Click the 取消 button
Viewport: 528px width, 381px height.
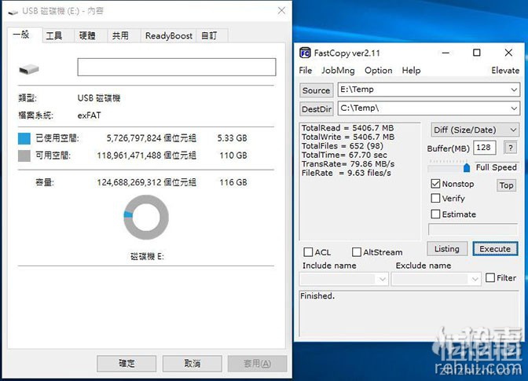point(192,364)
